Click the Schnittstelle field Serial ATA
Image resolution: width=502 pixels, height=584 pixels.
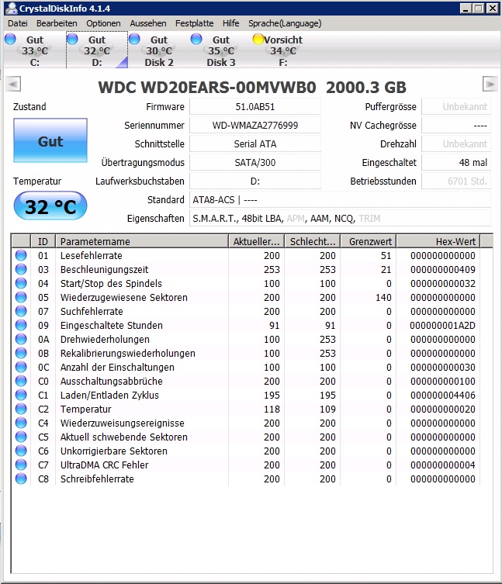click(x=255, y=143)
